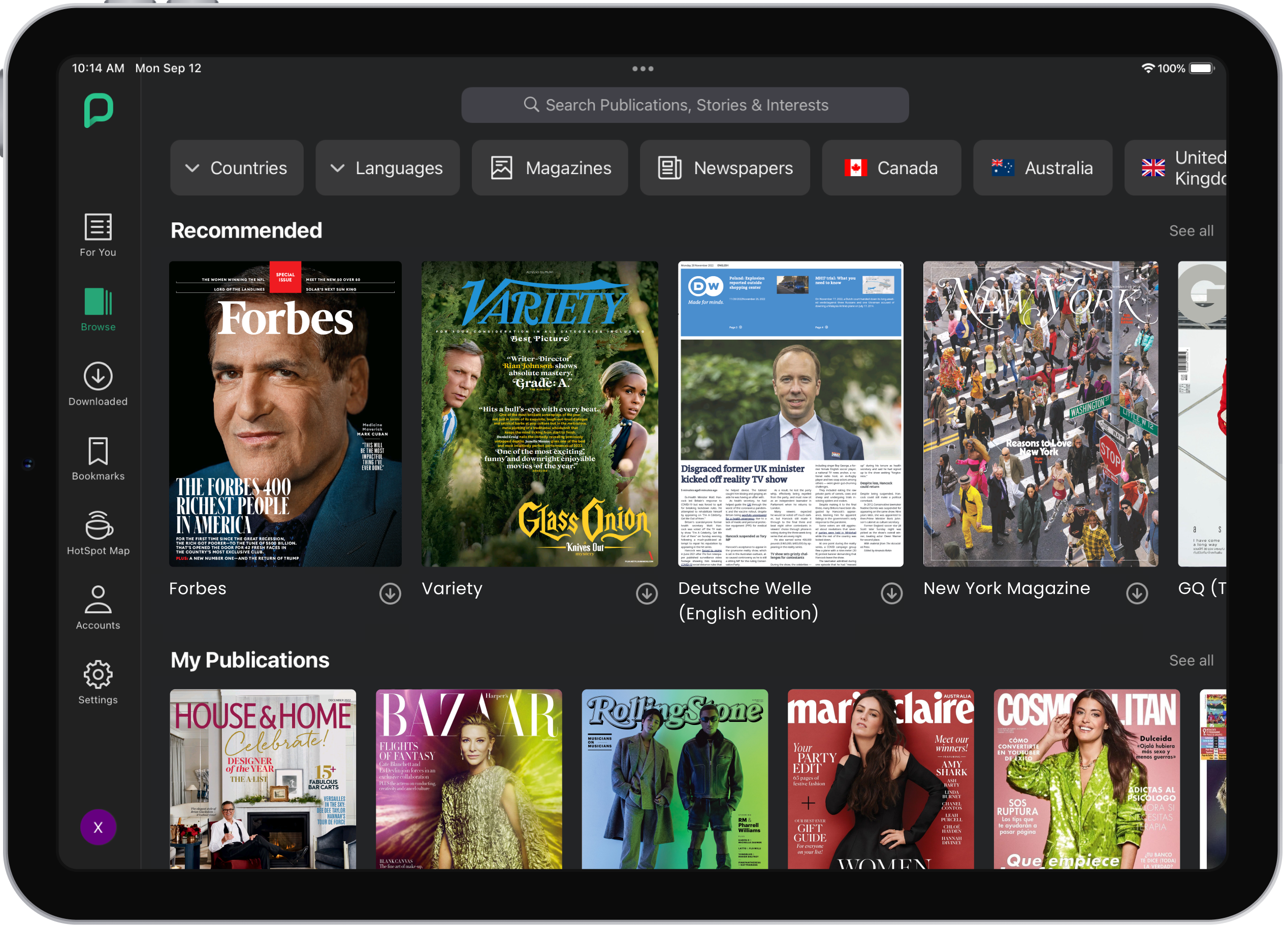1283x925 pixels.
Task: Download the Variety issue
Action: 647,593
